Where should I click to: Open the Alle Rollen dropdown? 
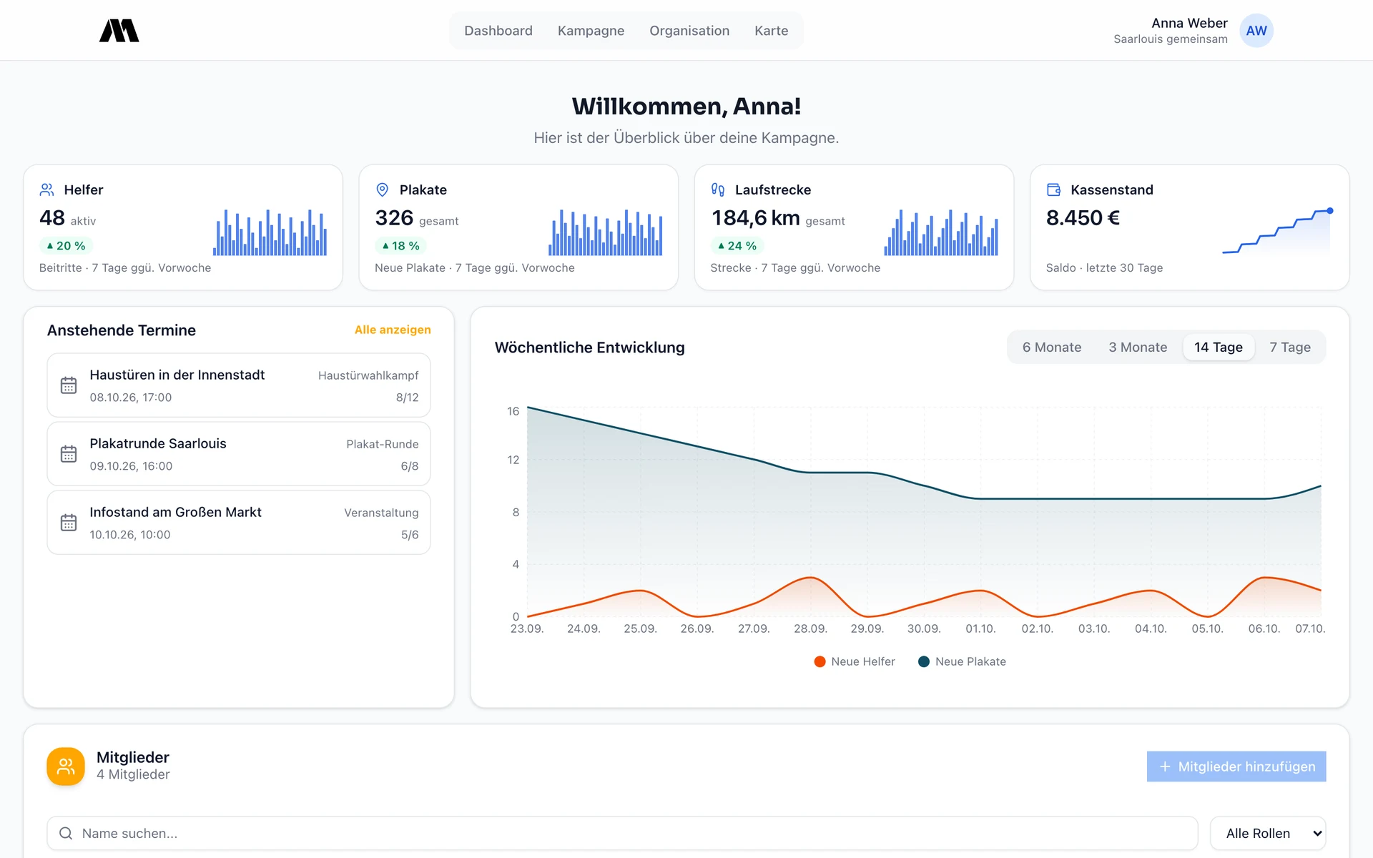[1268, 833]
